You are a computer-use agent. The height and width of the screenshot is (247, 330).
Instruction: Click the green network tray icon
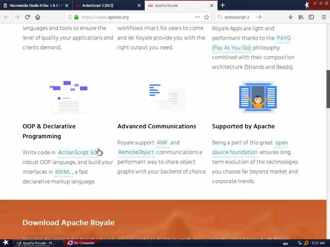(x=300, y=243)
